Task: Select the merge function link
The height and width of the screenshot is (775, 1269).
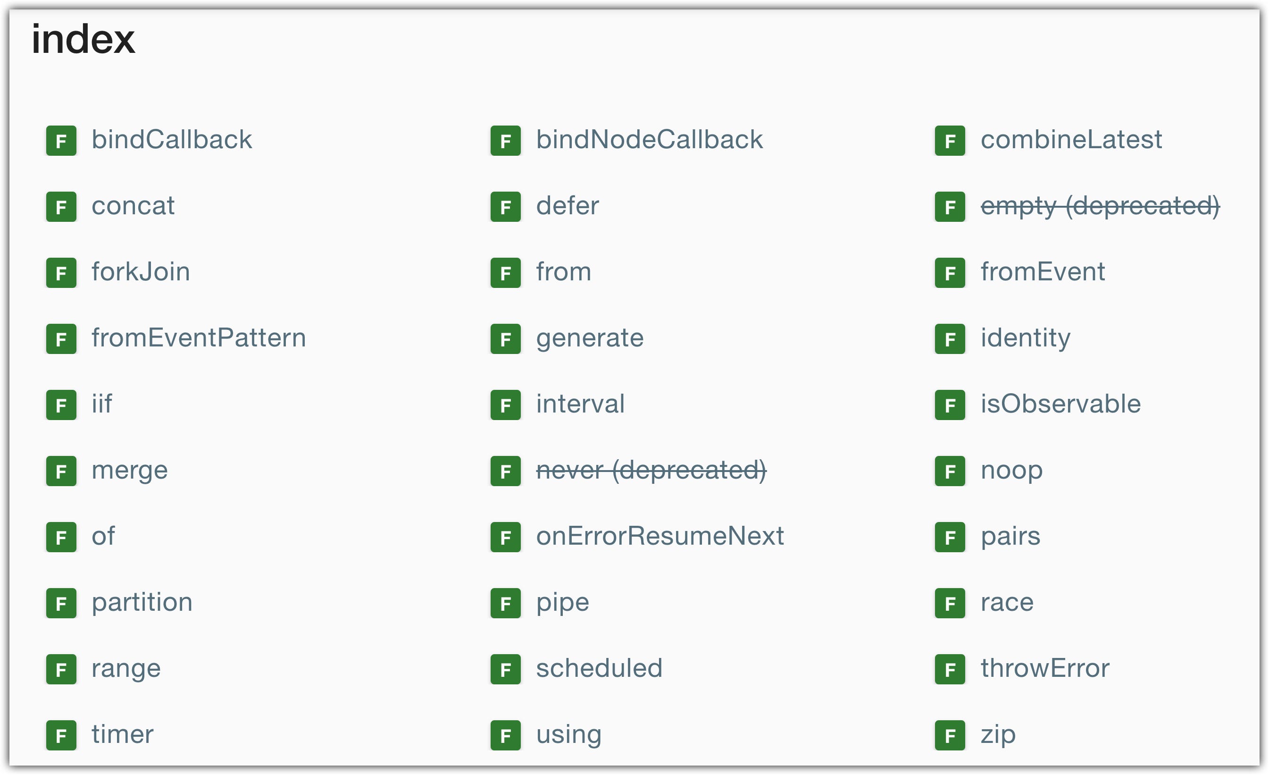Action: [130, 471]
